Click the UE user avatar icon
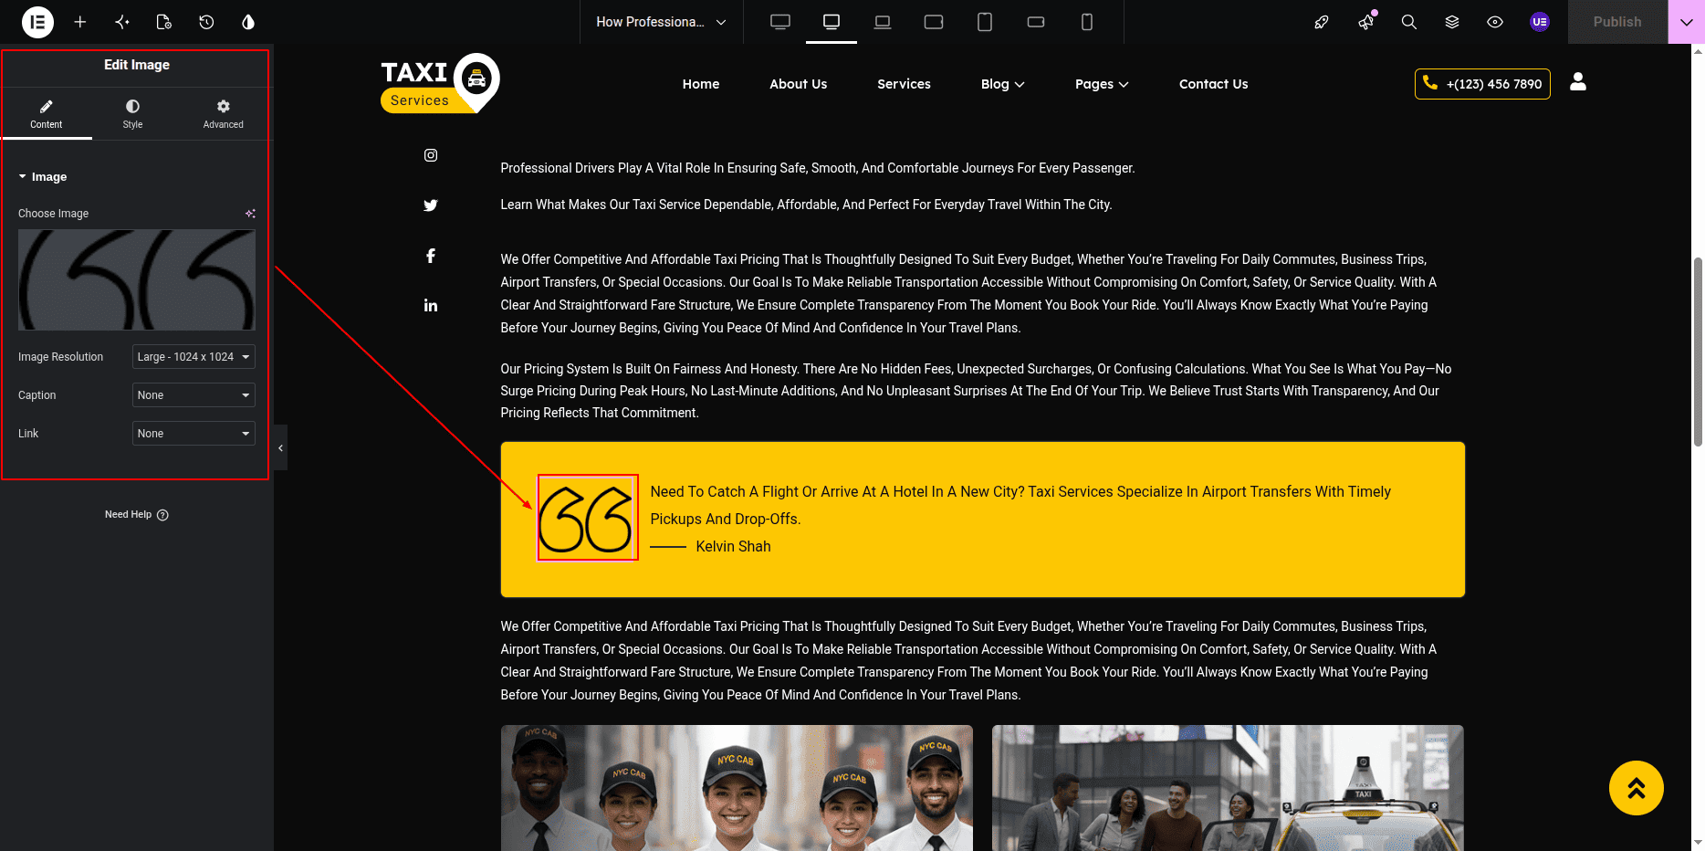Image resolution: width=1705 pixels, height=851 pixels. coord(1540,22)
